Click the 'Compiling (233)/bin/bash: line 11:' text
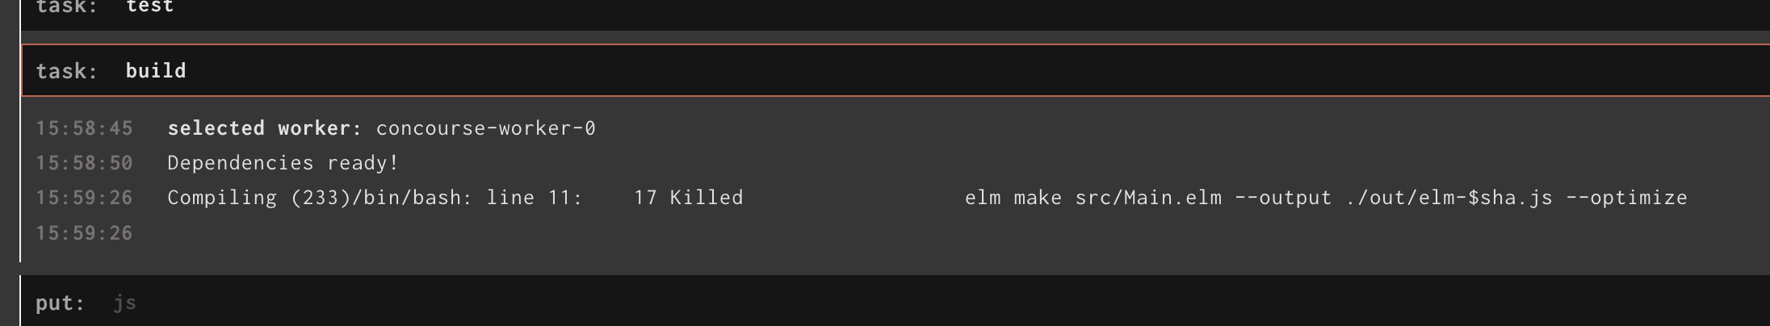 [x=375, y=198]
